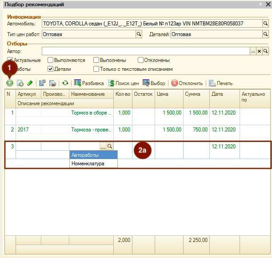
Task: Click the Тип цен работ field
Action: coord(89,34)
